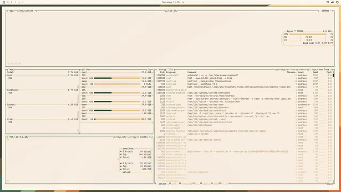The width and height of the screenshot is (341, 192).
Task: Click the Pid column header
Action: (x=162, y=73)
